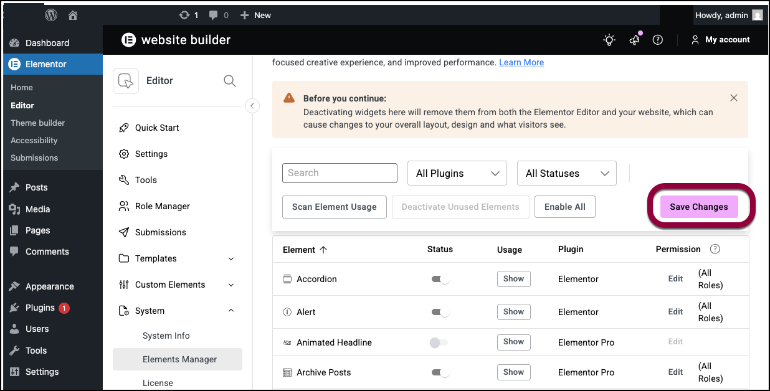Image resolution: width=770 pixels, height=391 pixels.
Task: Open the All Statuses filter dropdown
Action: [566, 173]
